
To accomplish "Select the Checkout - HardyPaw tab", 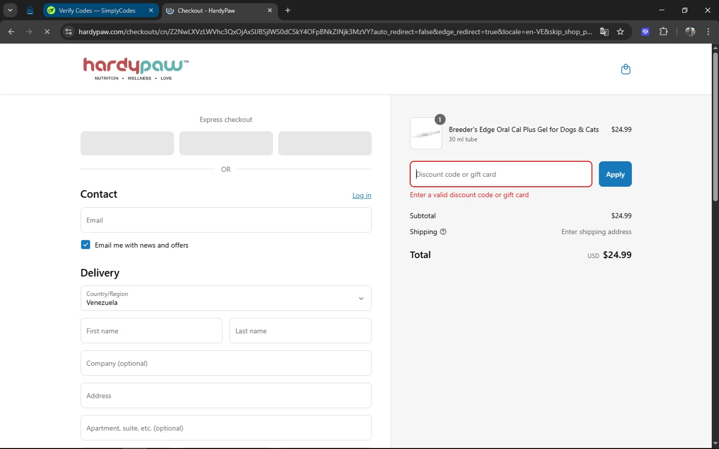I will pyautogui.click(x=219, y=10).
